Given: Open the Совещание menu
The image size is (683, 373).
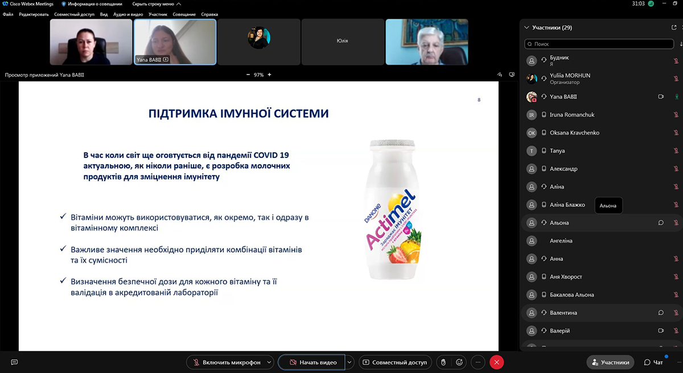Looking at the screenshot, I should pyautogui.click(x=184, y=14).
